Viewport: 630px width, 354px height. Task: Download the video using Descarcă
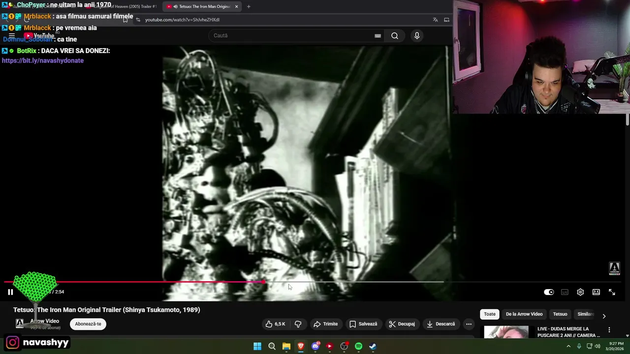pos(441,324)
